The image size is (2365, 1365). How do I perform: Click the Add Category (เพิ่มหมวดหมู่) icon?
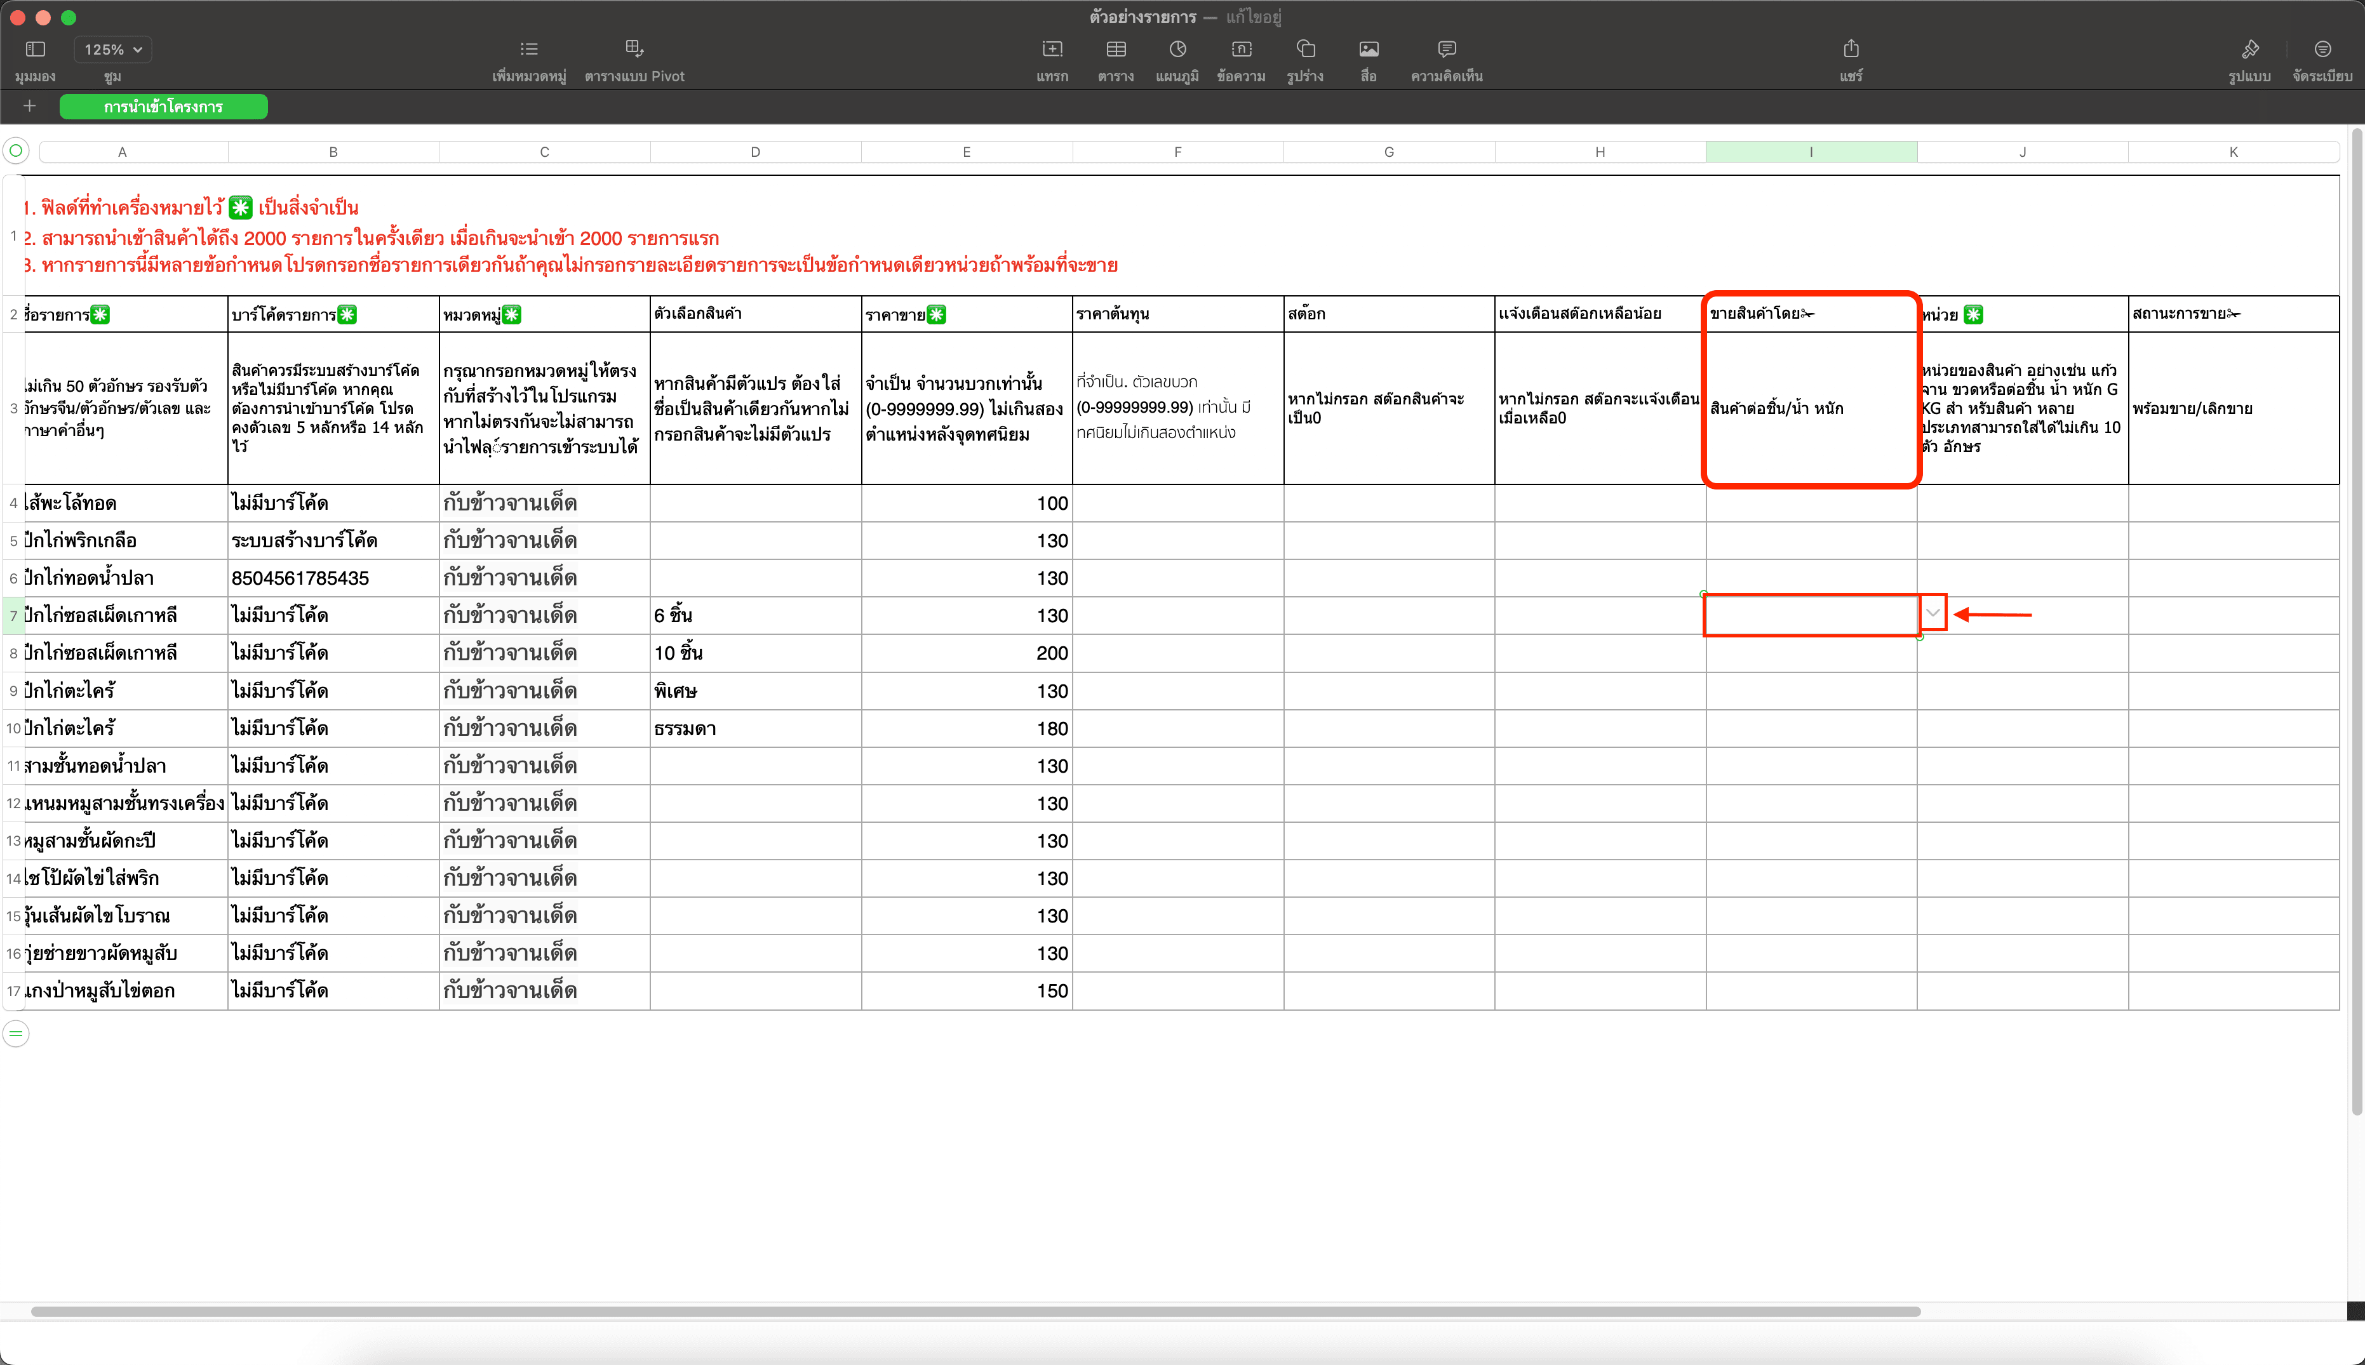coord(529,49)
